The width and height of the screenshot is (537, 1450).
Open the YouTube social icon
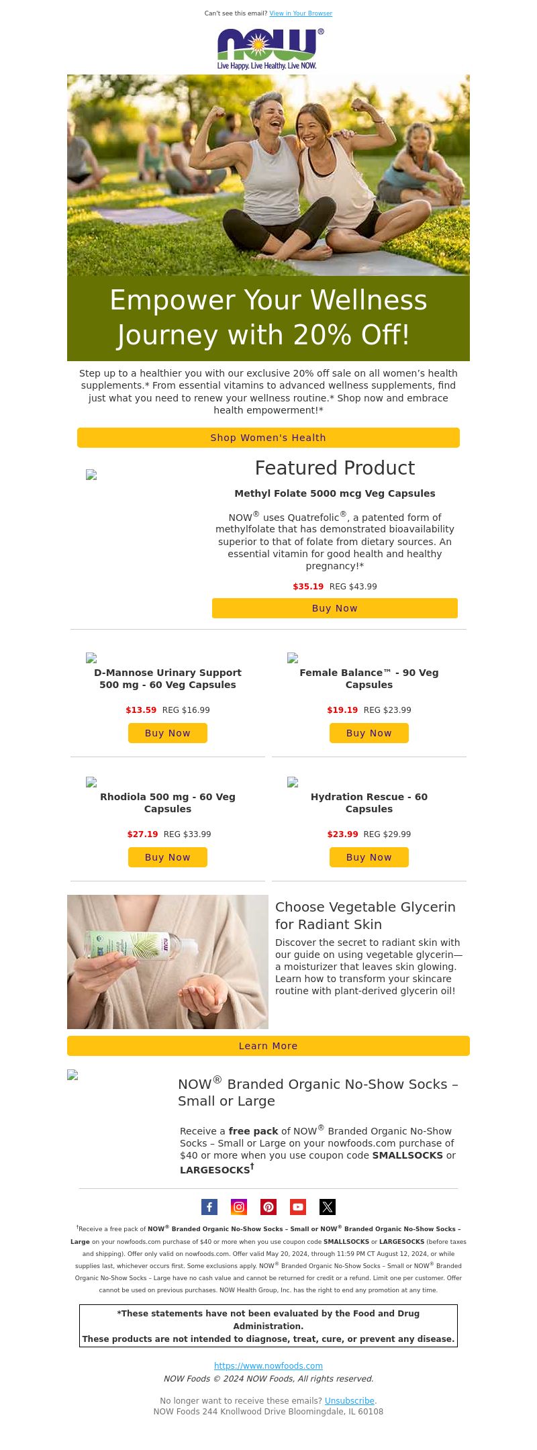(298, 1207)
